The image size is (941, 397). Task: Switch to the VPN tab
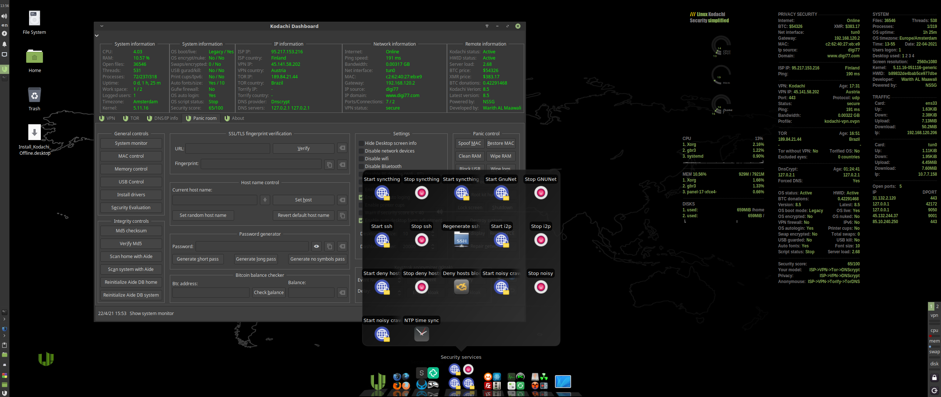107,118
